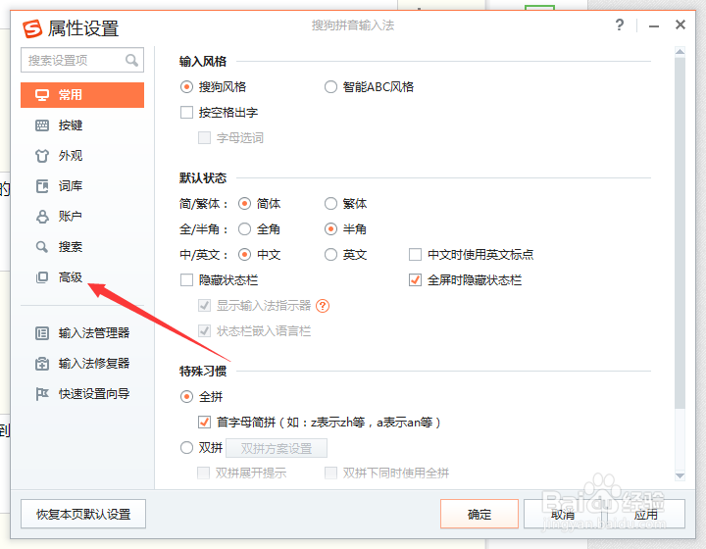Click the person icon beside 账户

[42, 217]
